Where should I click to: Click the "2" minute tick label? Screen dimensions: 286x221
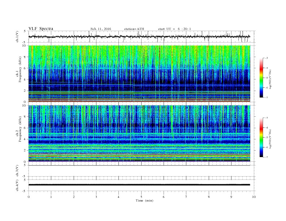[74, 197]
